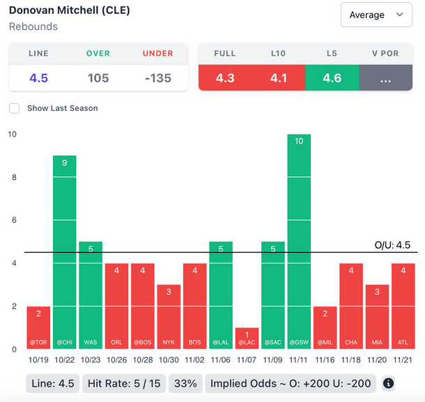Click the Donovan Mitchell (CLE) title
The image size is (425, 402).
coord(70,10)
